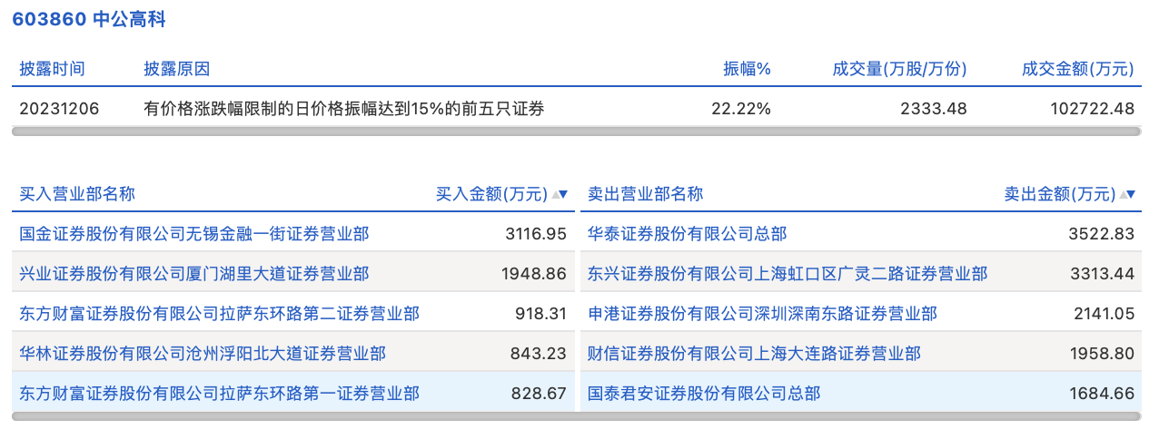This screenshot has height=439, width=1159.
Task: Click the 卖出营业部名称 column header
Action: tap(645, 194)
